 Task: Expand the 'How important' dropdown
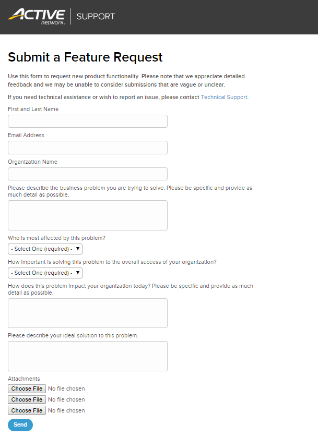tap(45, 273)
